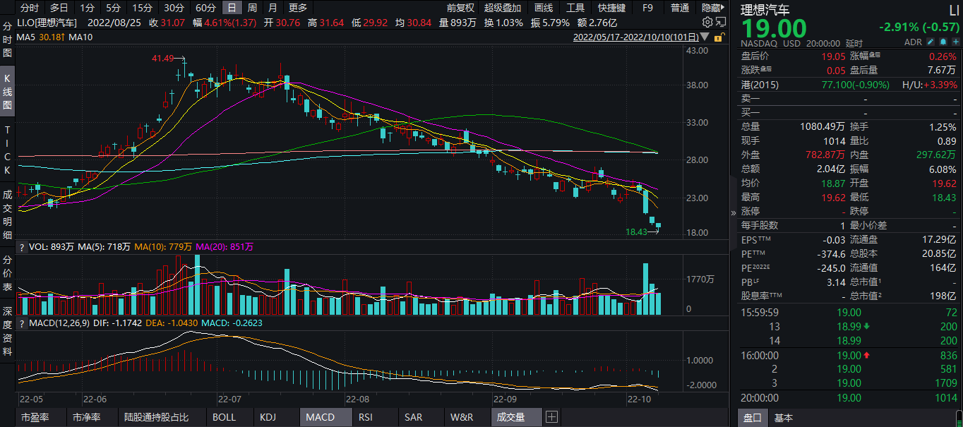Click 超级叠加 overlay button

[503, 8]
